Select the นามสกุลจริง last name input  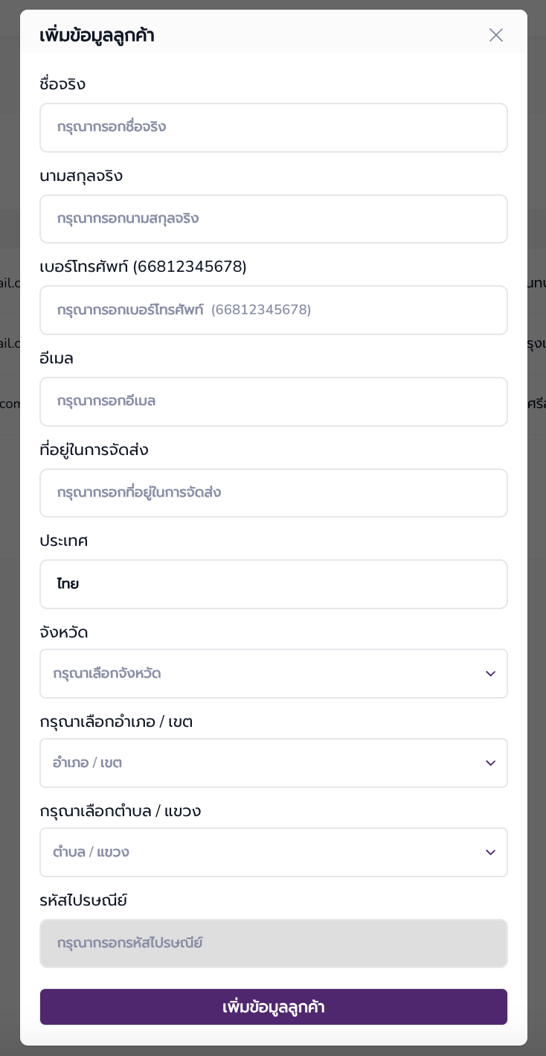coord(273,219)
